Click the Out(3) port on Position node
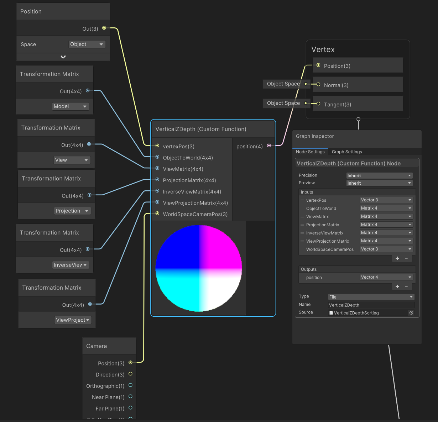Viewport: 438px width, 422px height. (104, 28)
